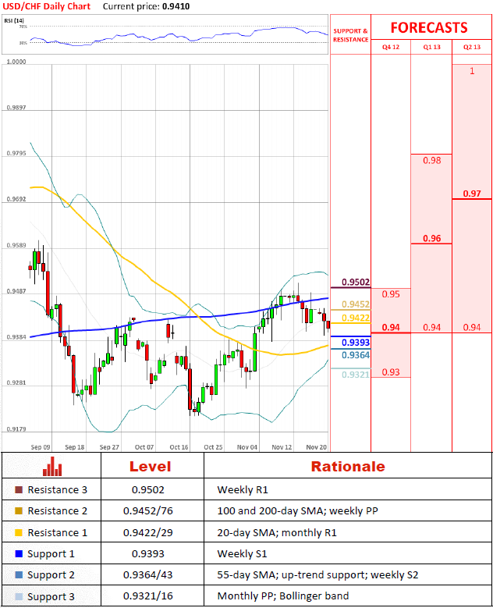The image size is (493, 608).
Task: Click the yellow Resistance 1 color swatch
Action: tap(19, 533)
